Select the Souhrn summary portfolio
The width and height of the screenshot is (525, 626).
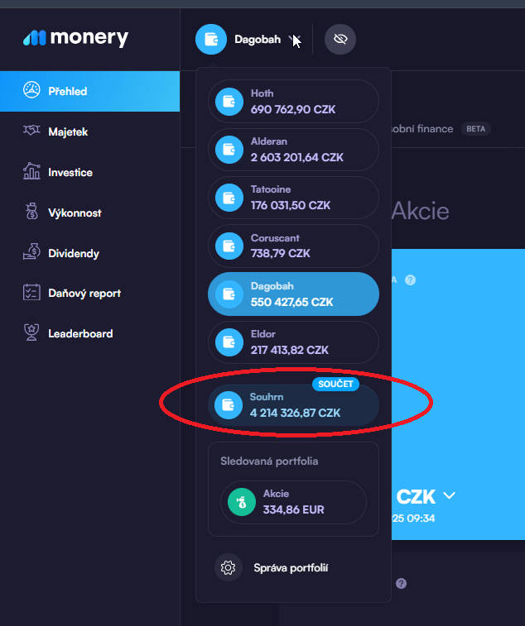(x=293, y=405)
